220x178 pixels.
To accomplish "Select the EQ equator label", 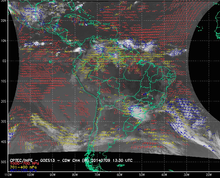I will (4, 61).
